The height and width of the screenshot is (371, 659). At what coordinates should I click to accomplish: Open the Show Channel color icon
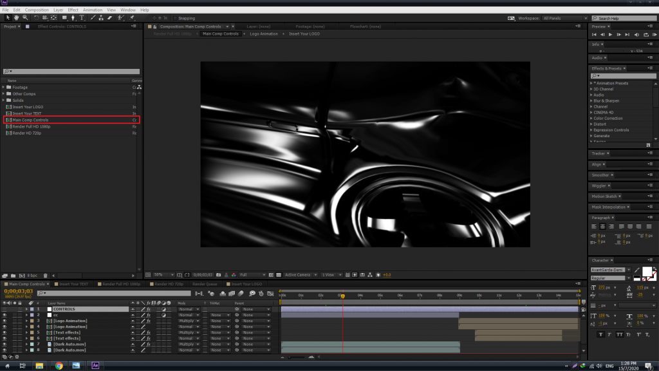(x=234, y=274)
